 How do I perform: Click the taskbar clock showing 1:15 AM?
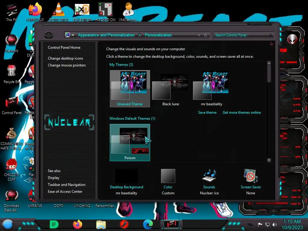[292, 224]
